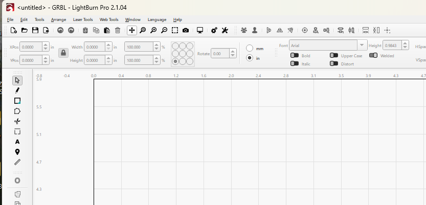Viewport: 426px width, 205px height.
Task: Select the Position Laser pin tool
Action: (17, 152)
